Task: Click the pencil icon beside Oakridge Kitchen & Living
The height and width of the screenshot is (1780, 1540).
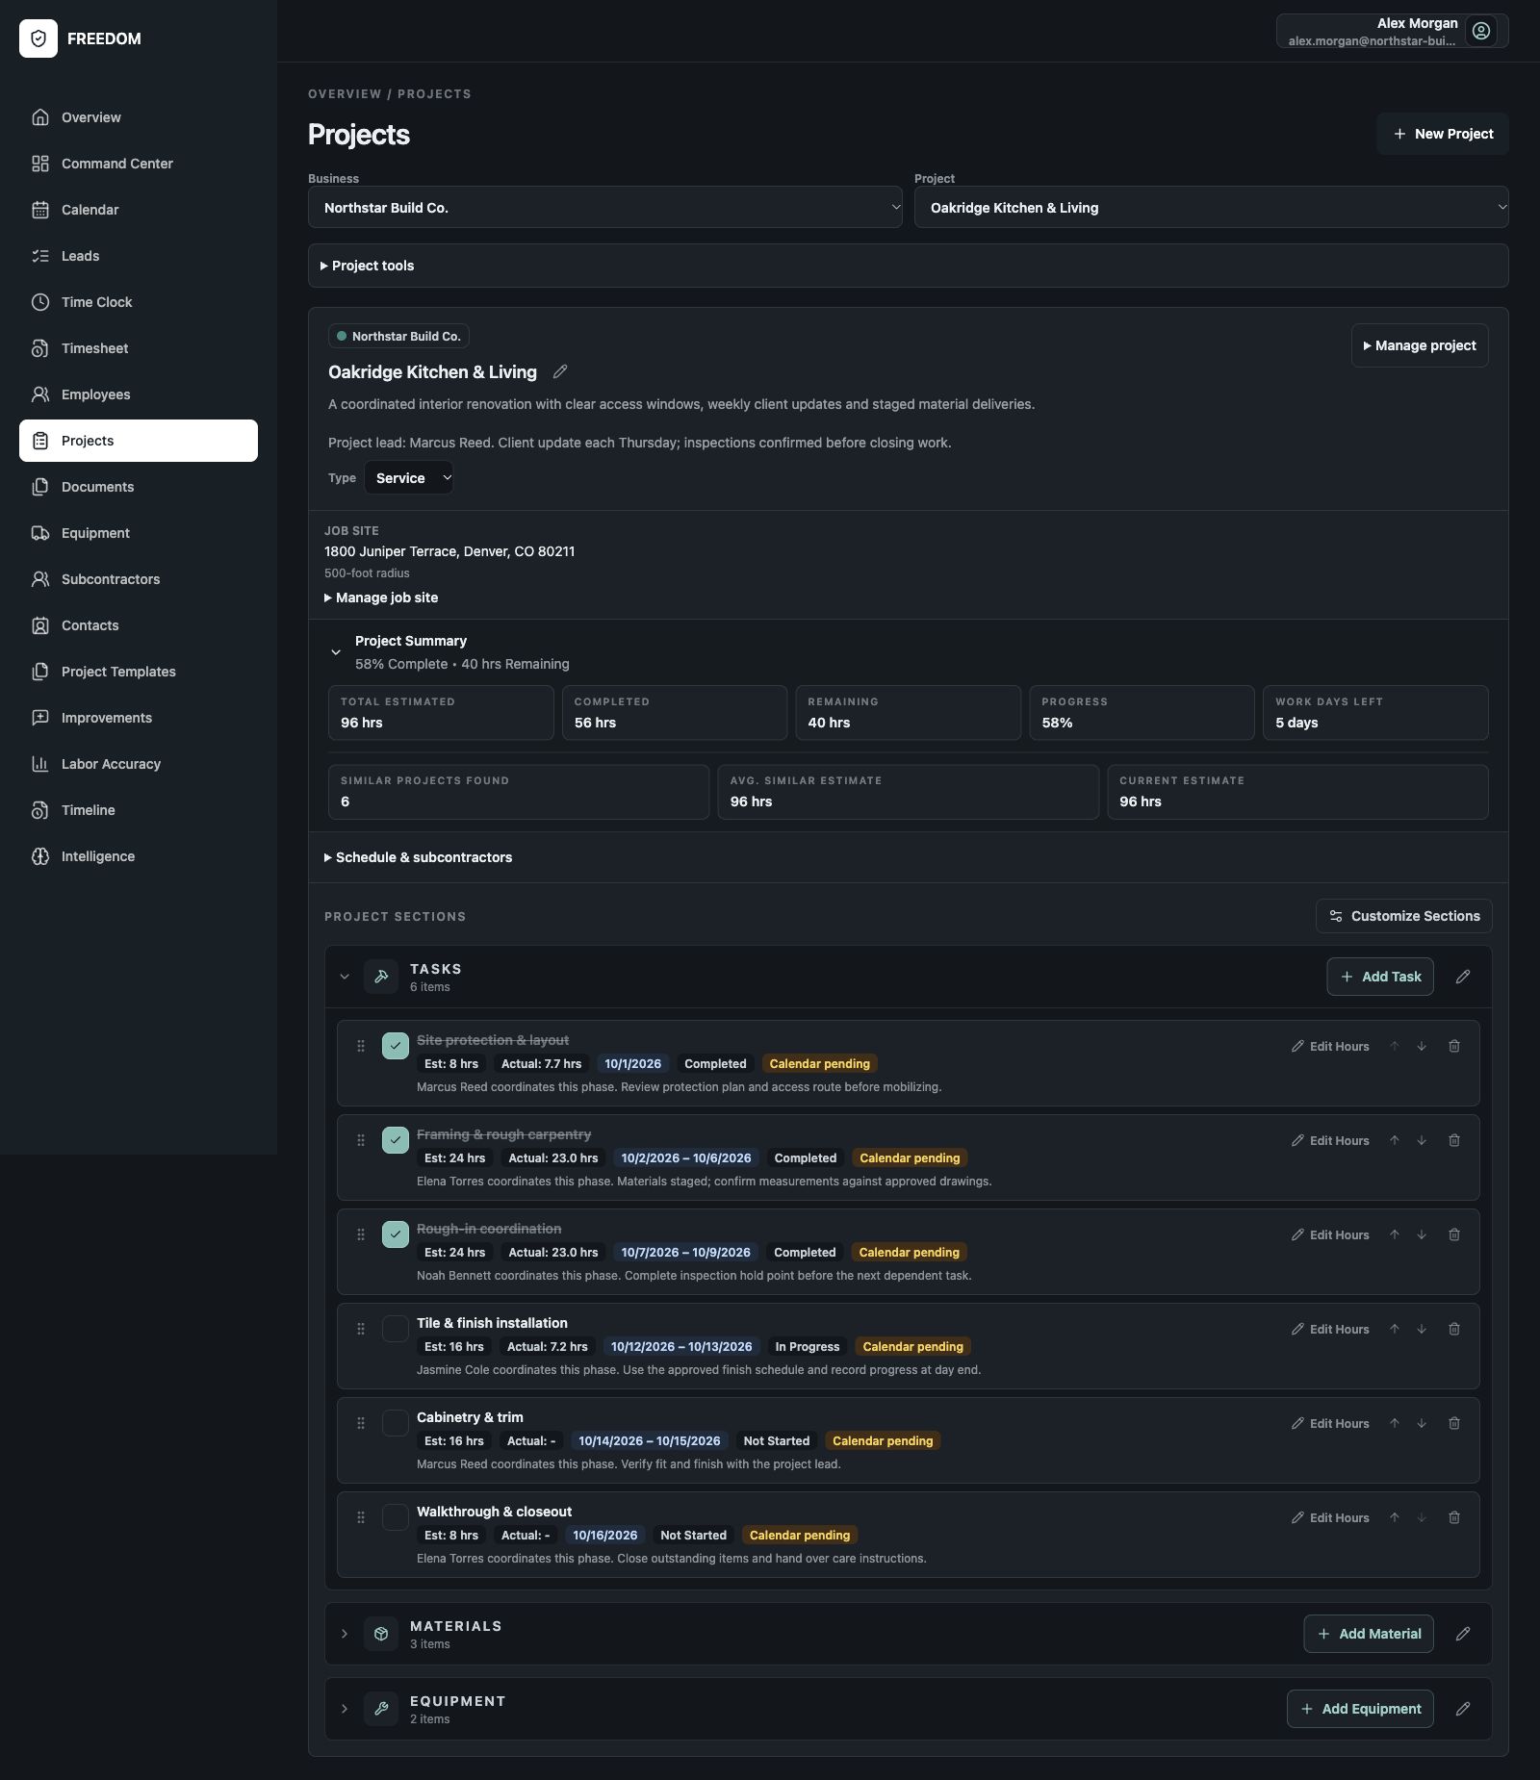Action: [560, 371]
